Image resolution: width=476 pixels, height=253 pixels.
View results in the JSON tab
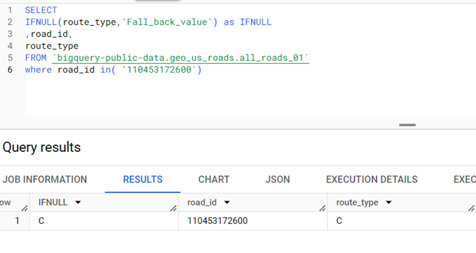click(277, 179)
